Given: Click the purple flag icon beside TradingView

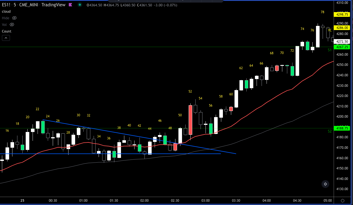Looking at the screenshot, I should [70, 5].
